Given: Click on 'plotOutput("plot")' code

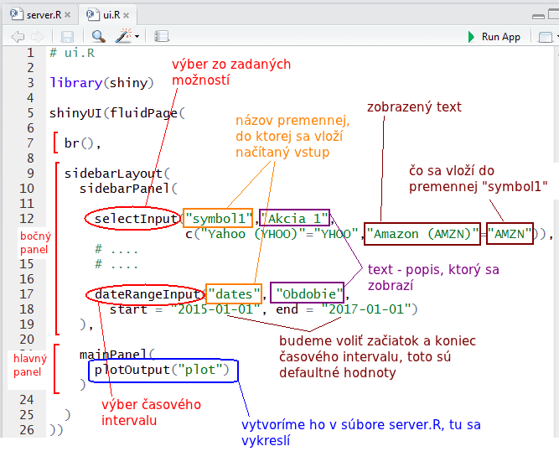Looking at the screenshot, I should pyautogui.click(x=162, y=370).
